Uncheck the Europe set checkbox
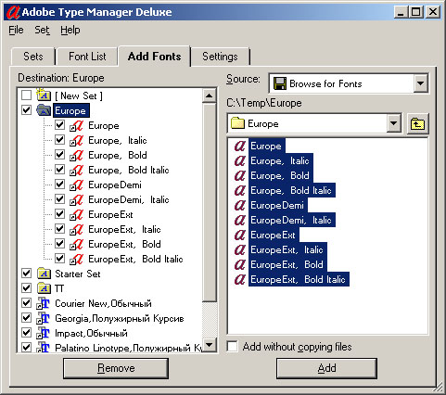Screen dimensions: 446x395 pyautogui.click(x=27, y=110)
